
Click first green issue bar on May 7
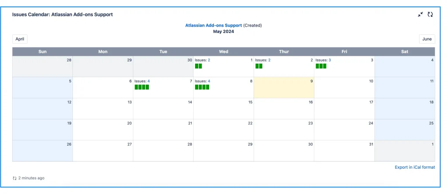[137, 87]
